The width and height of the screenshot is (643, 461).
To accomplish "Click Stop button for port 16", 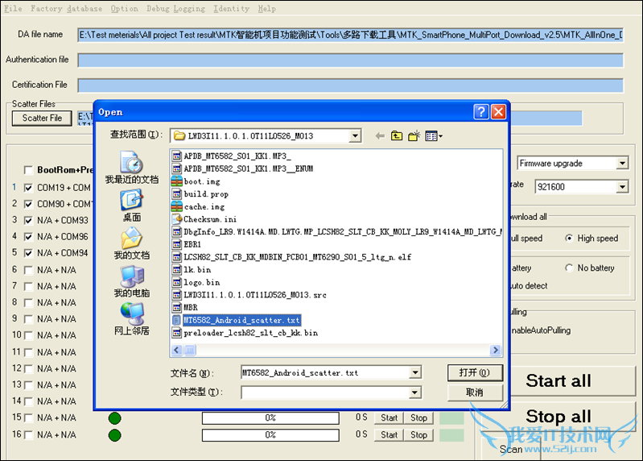I will pyautogui.click(x=418, y=434).
